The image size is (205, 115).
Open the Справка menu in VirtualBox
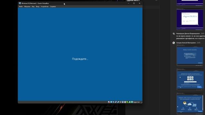[x=53, y=6]
